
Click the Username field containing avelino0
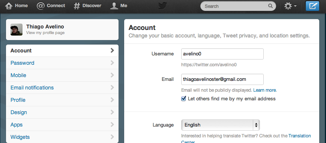click(x=222, y=54)
